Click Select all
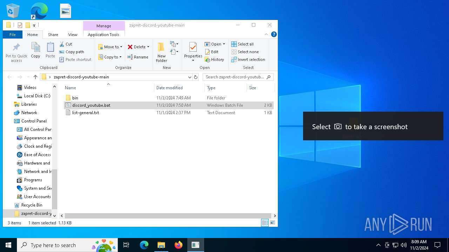The width and height of the screenshot is (449, 252). (x=242, y=44)
